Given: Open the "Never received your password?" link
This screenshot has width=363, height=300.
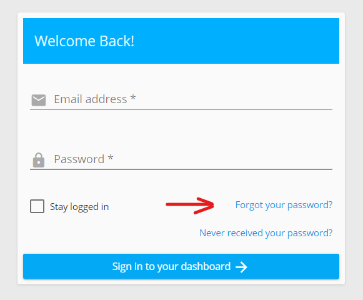Looking at the screenshot, I should point(266,233).
